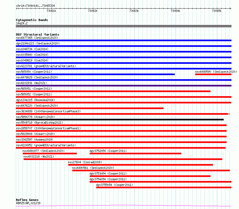This screenshot has height=209, width=239.
Task: Click the 73062k ruler tick label
Action: coord(93,11)
